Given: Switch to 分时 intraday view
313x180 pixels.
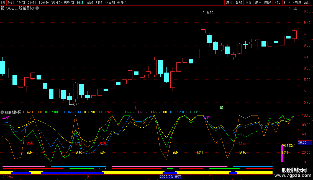Looking at the screenshot, I should 11,2.
